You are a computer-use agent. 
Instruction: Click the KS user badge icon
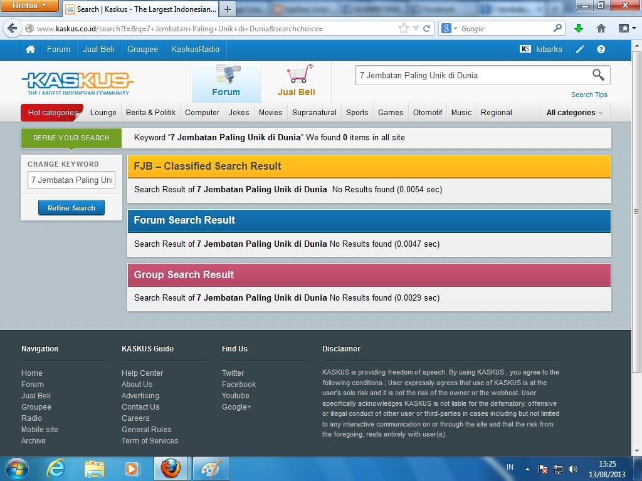point(525,49)
